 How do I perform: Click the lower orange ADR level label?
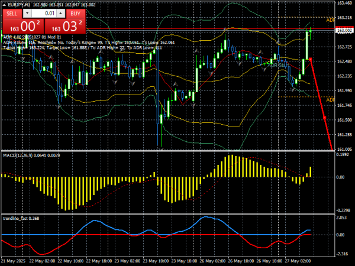tap(330, 100)
